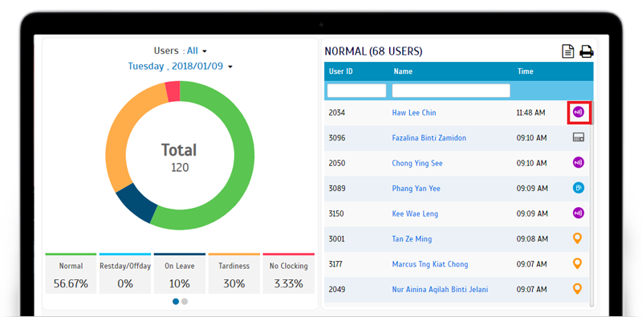This screenshot has width=642, height=317.
Task: Click GPS pin icon for Marcus Tng Kiat Chong
Action: coord(577,264)
